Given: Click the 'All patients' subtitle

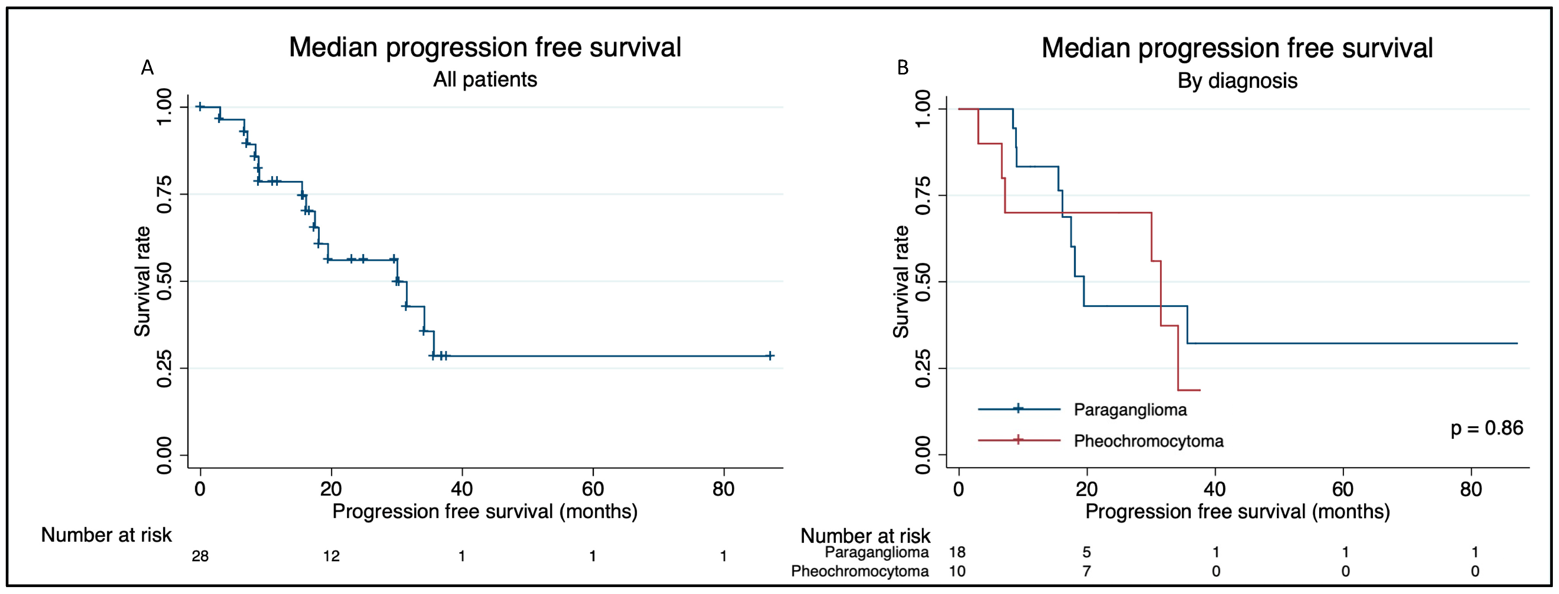Looking at the screenshot, I should (x=485, y=79).
